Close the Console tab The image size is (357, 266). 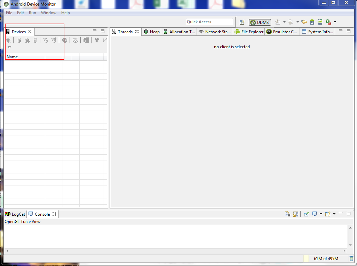[x=54, y=214]
